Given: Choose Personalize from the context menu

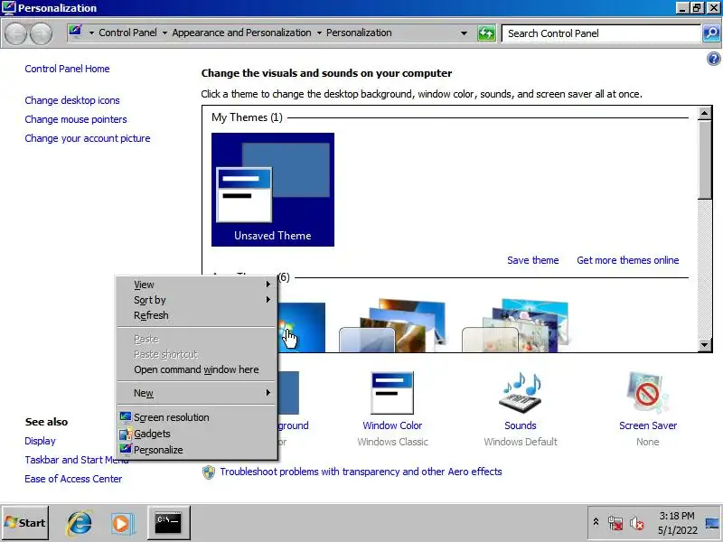Looking at the screenshot, I should (197, 450).
